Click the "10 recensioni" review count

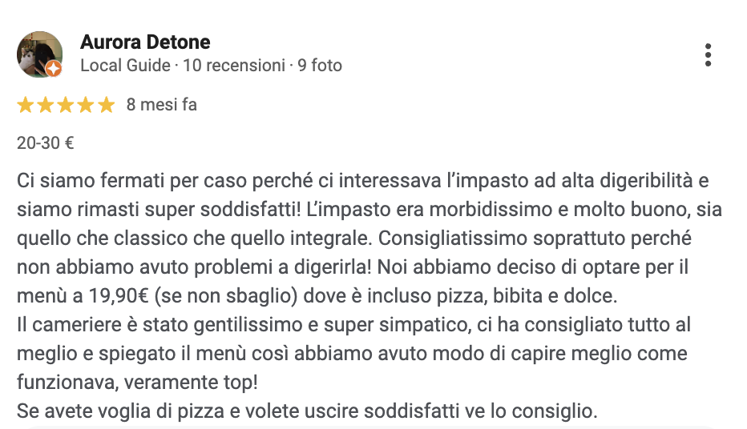click(233, 66)
